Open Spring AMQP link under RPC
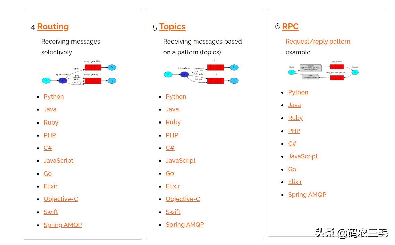395x245 pixels. (307, 195)
